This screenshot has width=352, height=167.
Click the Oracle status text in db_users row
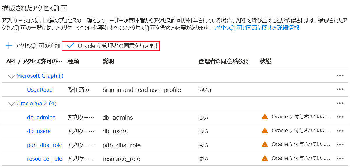301,130
